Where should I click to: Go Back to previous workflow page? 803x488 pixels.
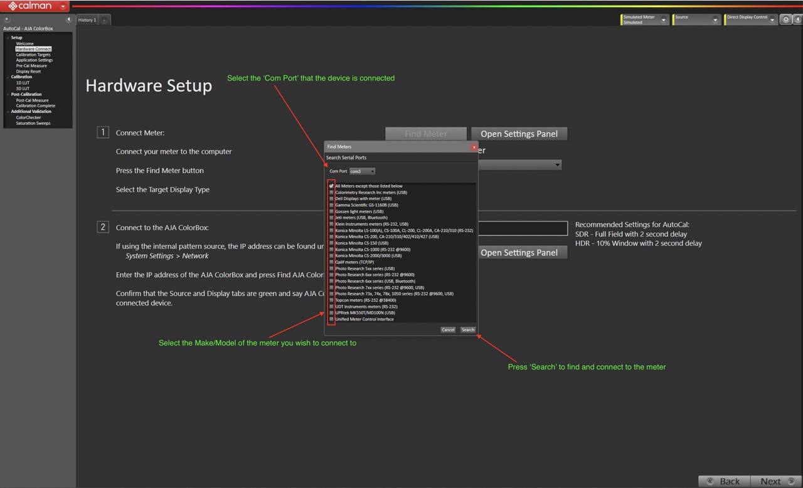coord(725,481)
